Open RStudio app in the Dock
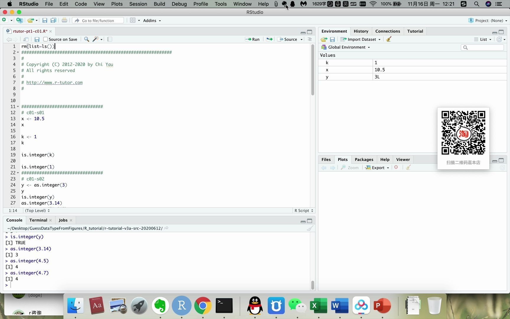 [x=182, y=305]
